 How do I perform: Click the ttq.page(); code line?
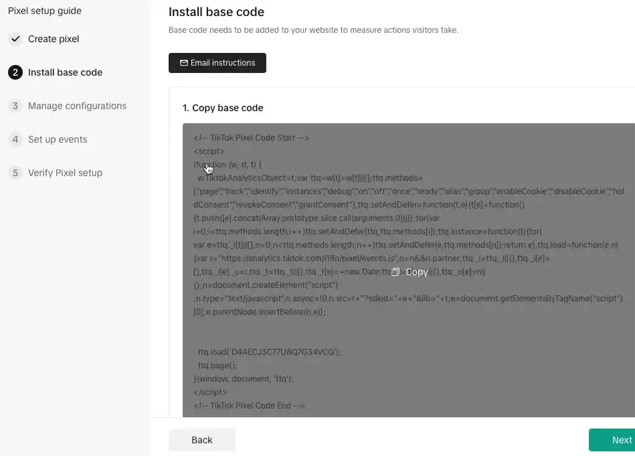(x=217, y=365)
